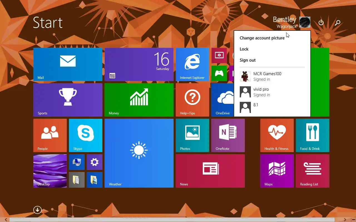Open the News tile

point(210,171)
